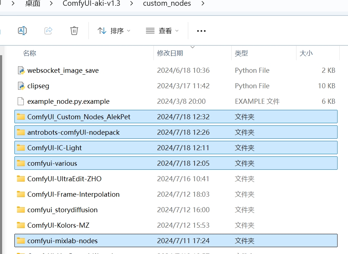The height and width of the screenshot is (254, 348).
Task: Sort by the 类型 column header
Action: click(x=241, y=53)
